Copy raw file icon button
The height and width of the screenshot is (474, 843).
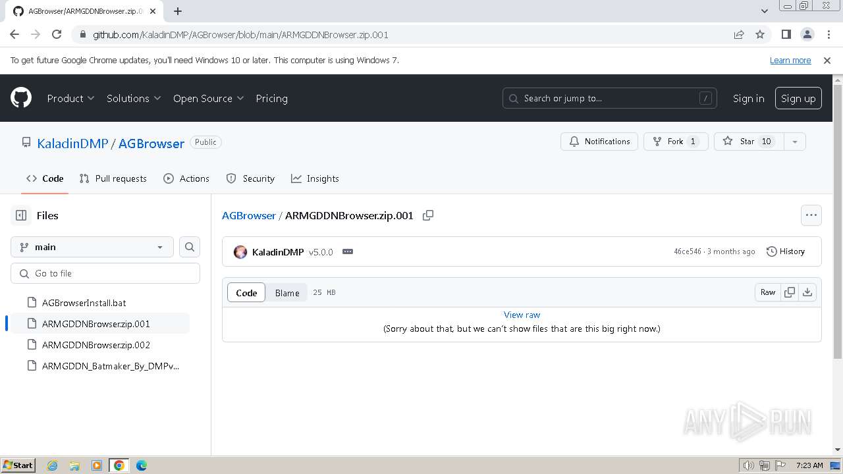click(790, 292)
